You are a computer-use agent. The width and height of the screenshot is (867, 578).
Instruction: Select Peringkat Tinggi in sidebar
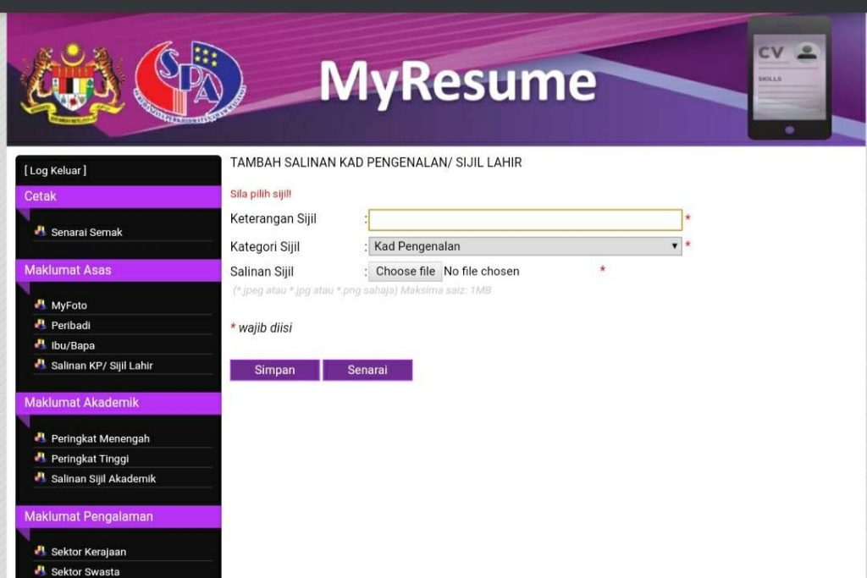[x=90, y=459]
